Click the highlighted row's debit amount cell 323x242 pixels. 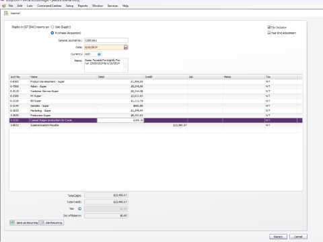(x=120, y=120)
